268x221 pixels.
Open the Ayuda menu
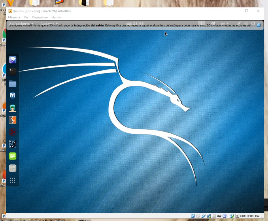click(x=56, y=17)
